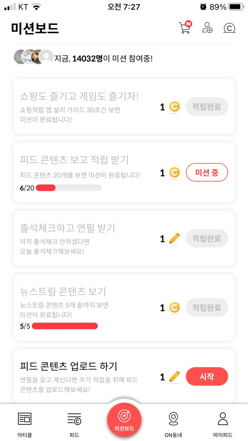Image resolution: width=248 pixels, height=441 pixels.
Task: Tap the add friend icon
Action: (x=207, y=28)
